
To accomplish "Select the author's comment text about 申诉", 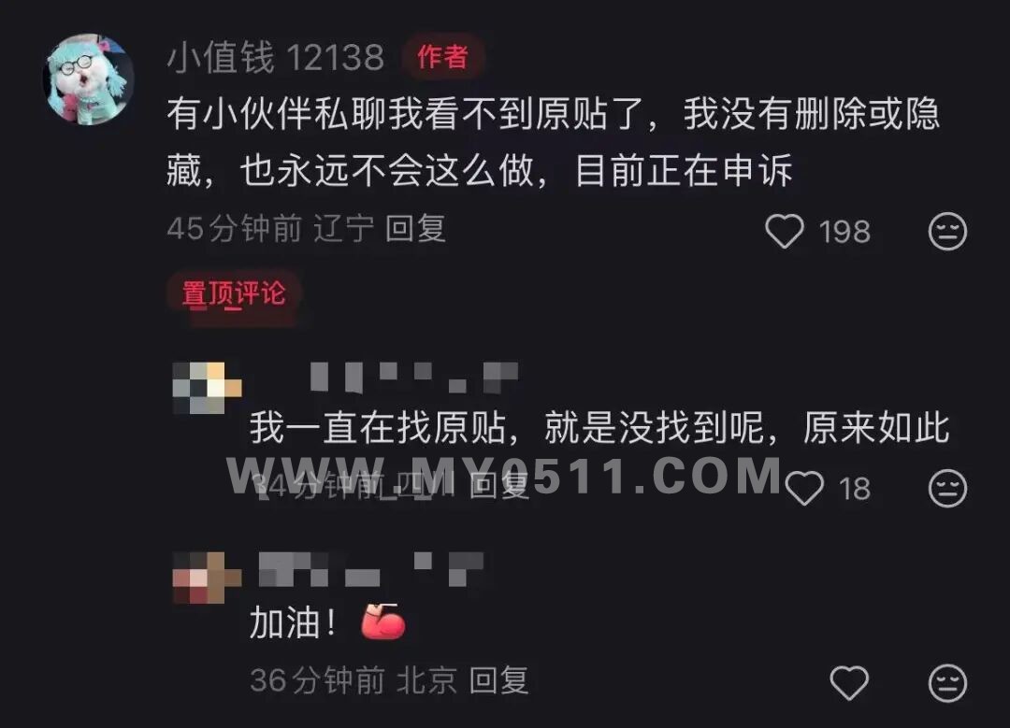I will click(553, 142).
